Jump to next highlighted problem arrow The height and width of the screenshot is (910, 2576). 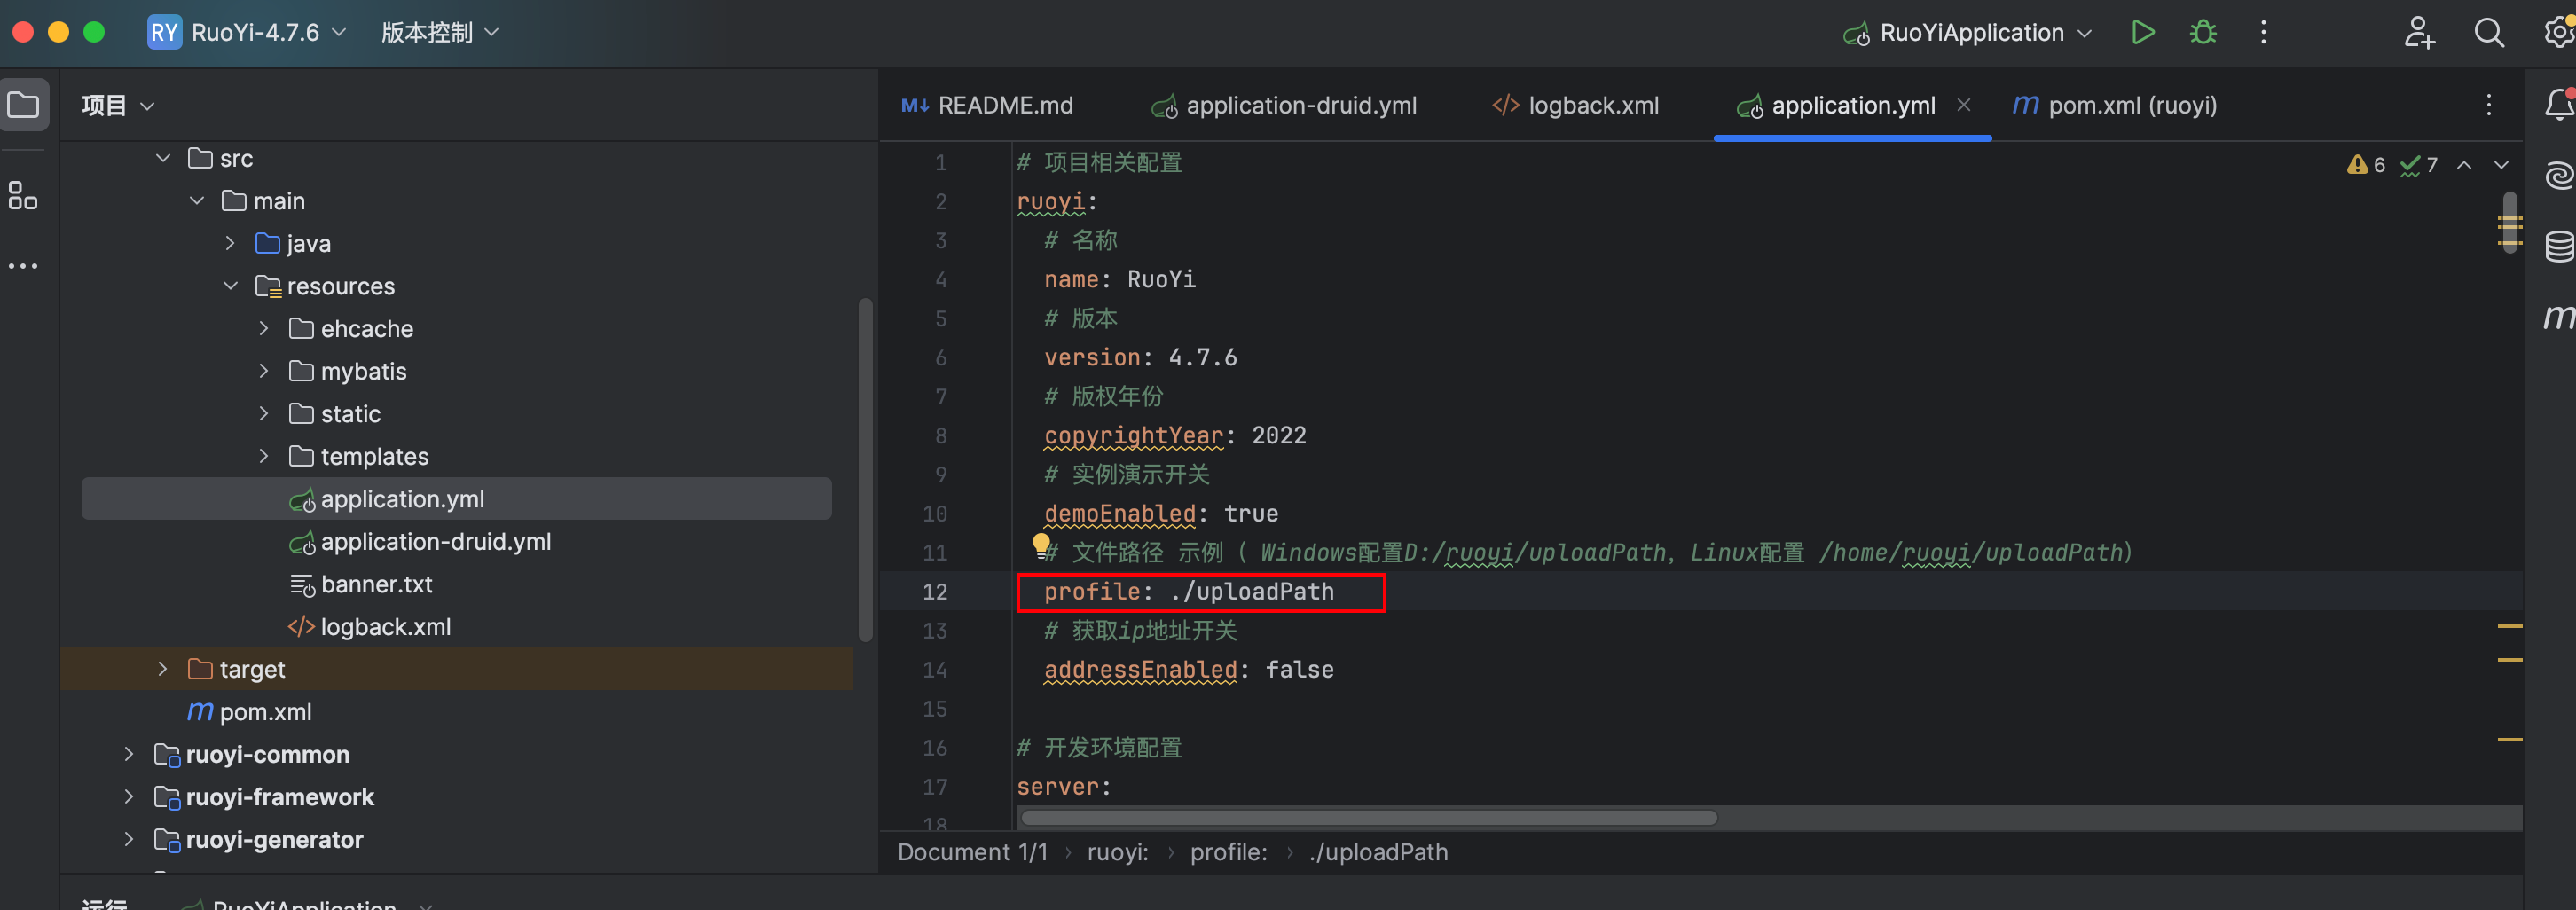pos(2501,165)
